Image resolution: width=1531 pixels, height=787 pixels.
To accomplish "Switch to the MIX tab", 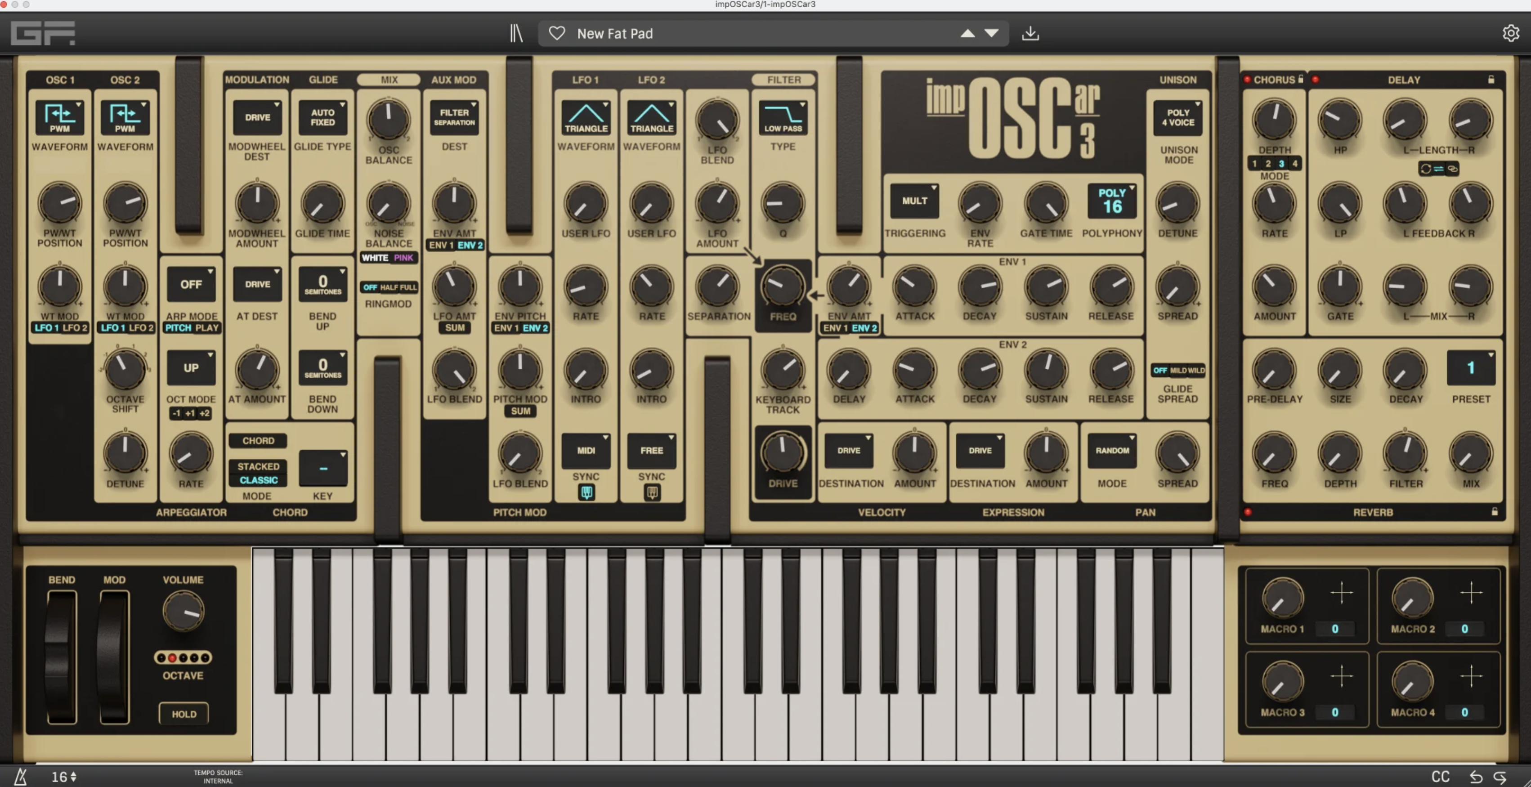I will (x=389, y=80).
